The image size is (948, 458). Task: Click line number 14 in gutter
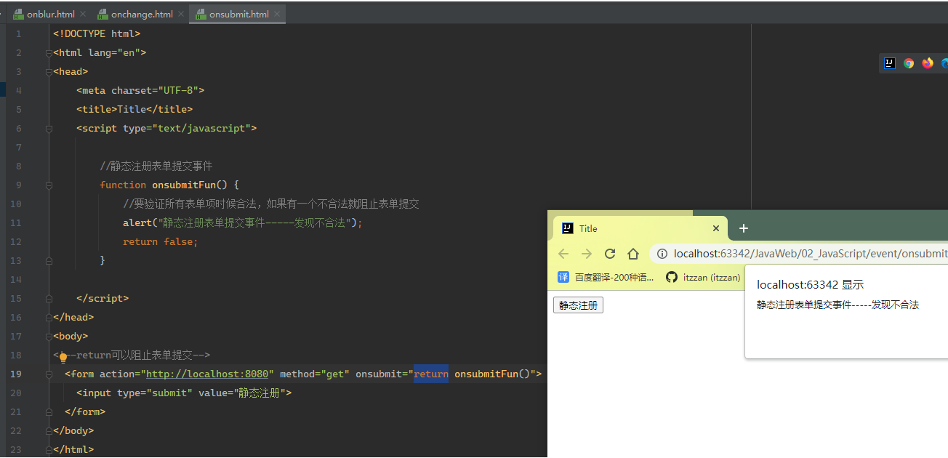[16, 279]
